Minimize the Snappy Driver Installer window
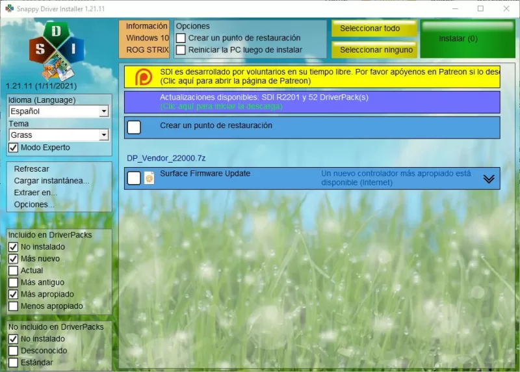 tap(455, 8)
